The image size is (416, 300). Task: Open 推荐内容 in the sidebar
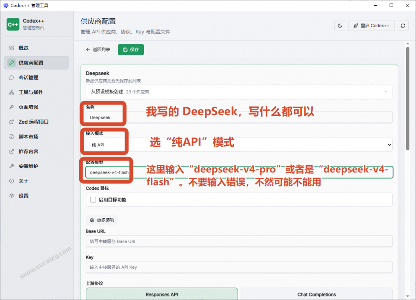(x=37, y=151)
